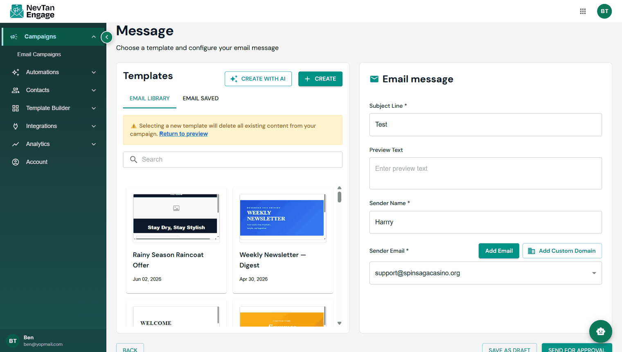Click the sparkle icon on Create with AI

(x=234, y=79)
